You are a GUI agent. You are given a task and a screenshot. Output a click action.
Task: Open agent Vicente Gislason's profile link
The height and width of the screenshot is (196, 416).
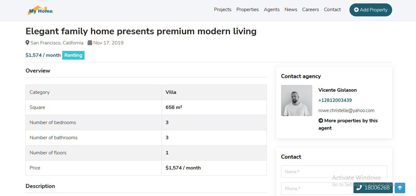point(337,90)
